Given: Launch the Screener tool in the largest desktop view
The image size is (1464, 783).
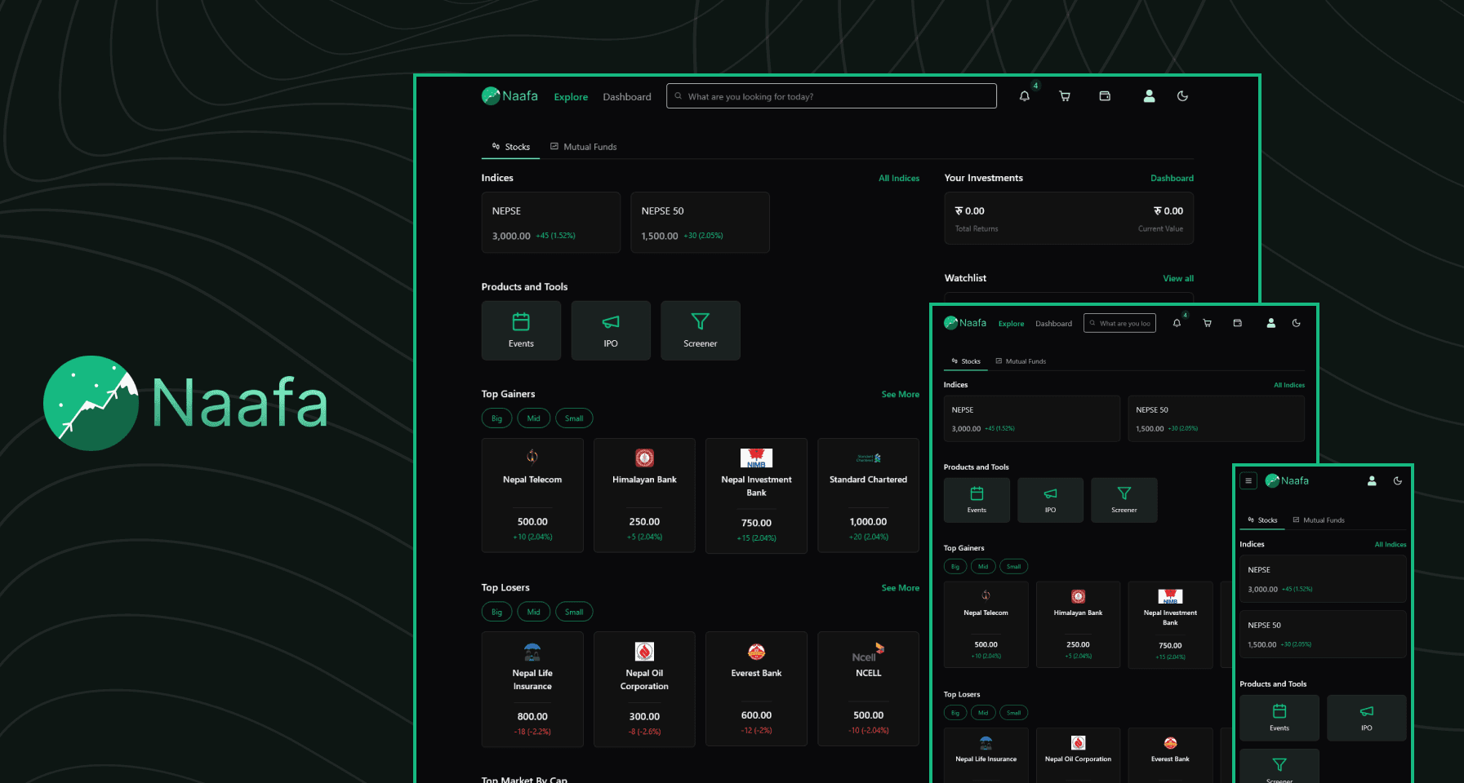Looking at the screenshot, I should tap(700, 330).
